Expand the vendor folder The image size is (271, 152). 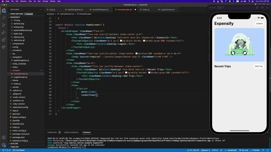(16, 87)
